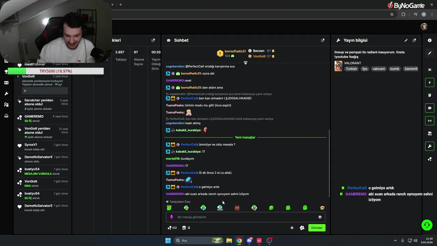Click the download tray icon in the left sidebar
The image size is (437, 246).
click(x=6, y=115)
